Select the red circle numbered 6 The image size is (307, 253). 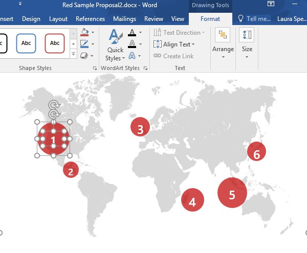point(256,151)
